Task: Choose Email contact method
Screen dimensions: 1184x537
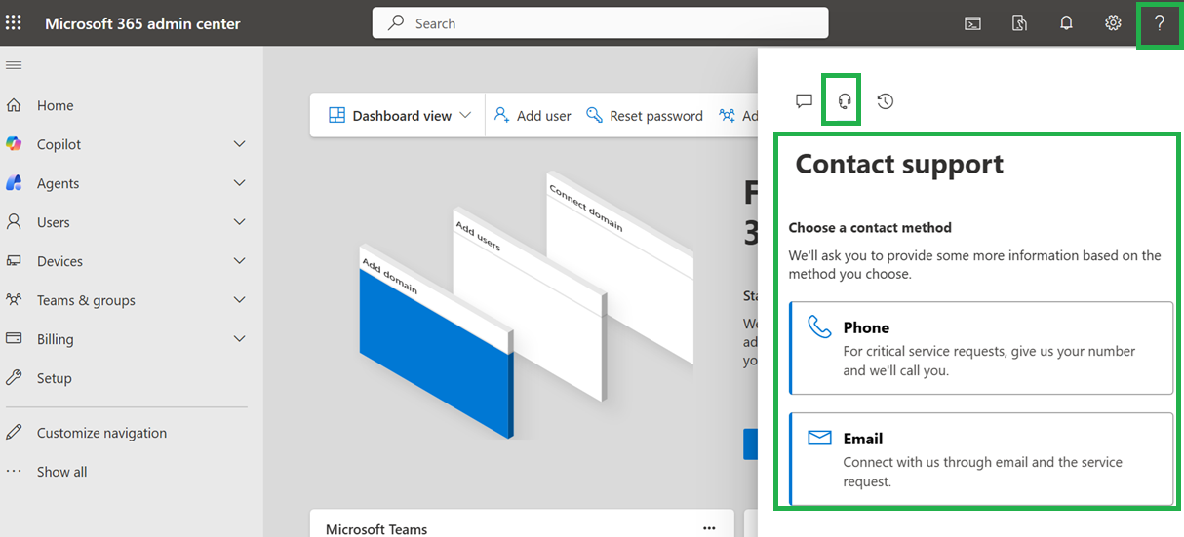Action: (981, 459)
